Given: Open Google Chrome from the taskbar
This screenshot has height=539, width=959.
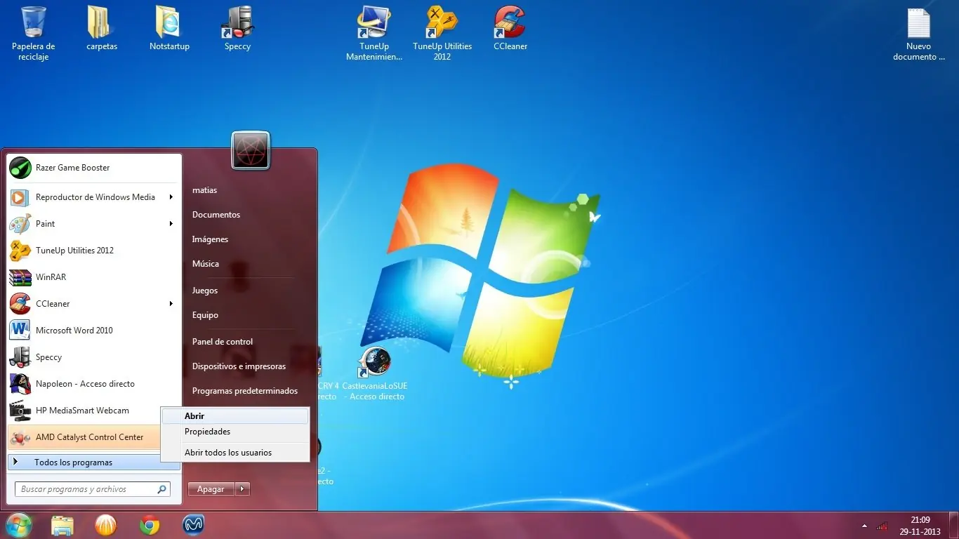Looking at the screenshot, I should coord(150,525).
